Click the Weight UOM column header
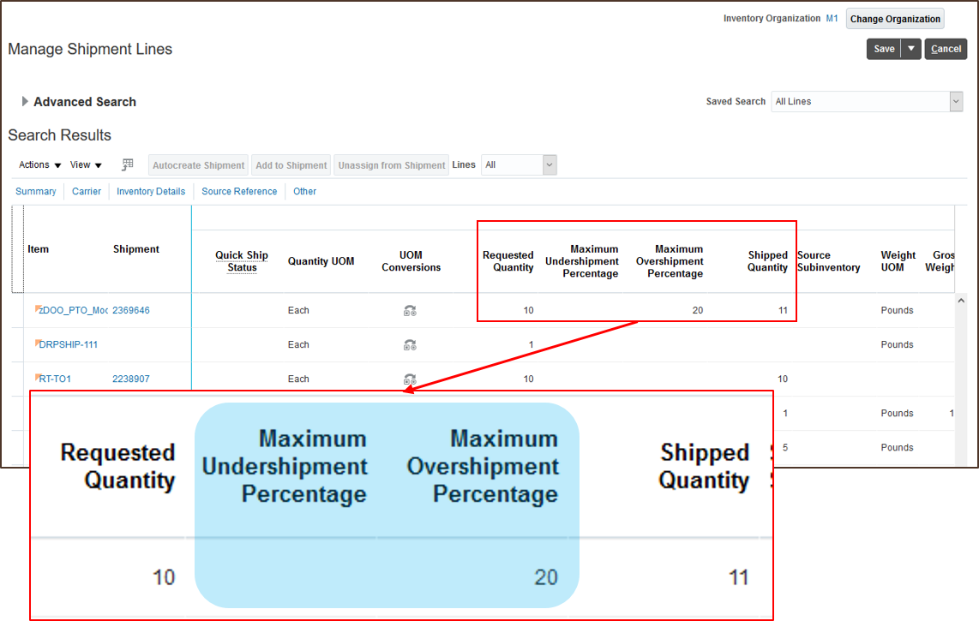This screenshot has width=979, height=621. click(898, 261)
